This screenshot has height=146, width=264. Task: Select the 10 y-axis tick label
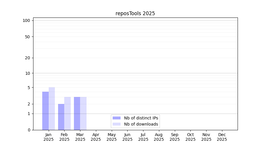tap(27, 73)
